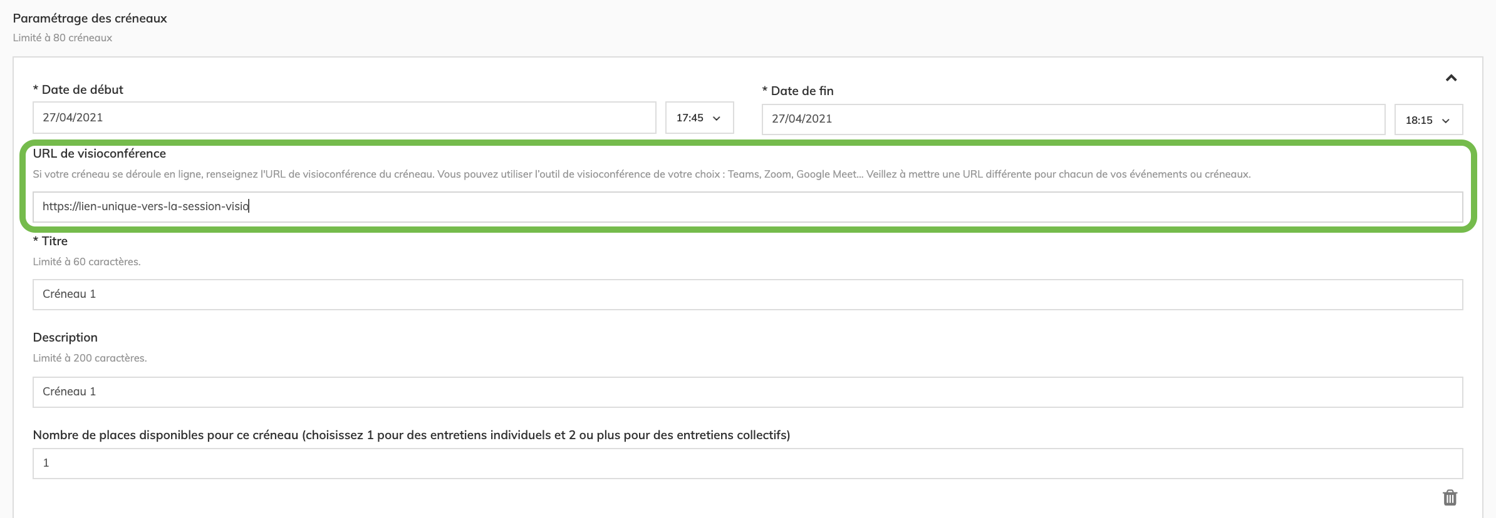Click the videoconference URL help text

click(642, 174)
